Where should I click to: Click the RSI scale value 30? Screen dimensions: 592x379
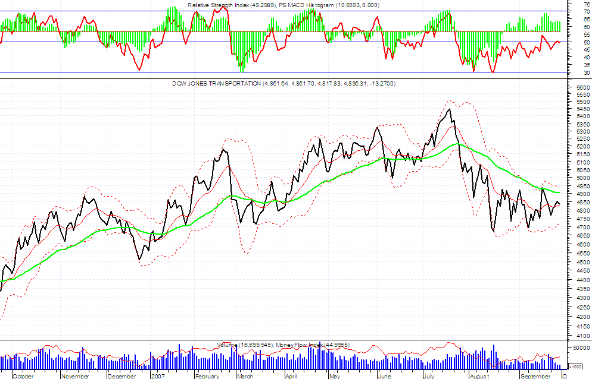587,72
